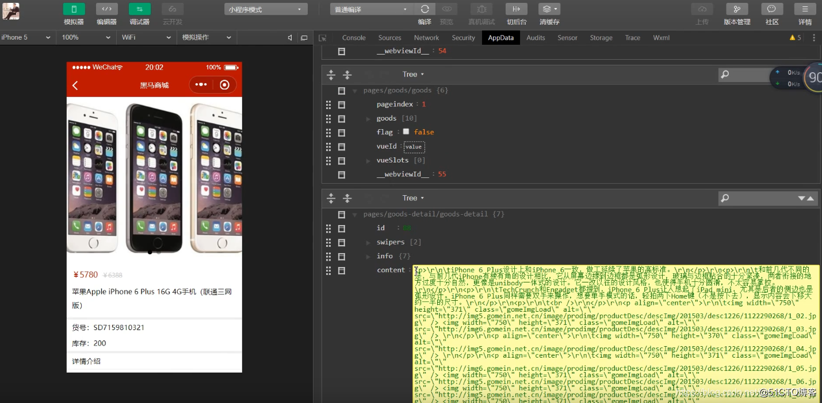Open the iPhone 5 device dropdown
The image size is (822, 403).
coord(26,37)
